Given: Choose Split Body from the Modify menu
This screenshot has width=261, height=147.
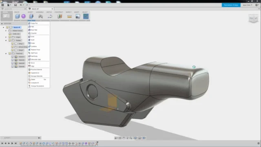Looking at the screenshot, I should pos(39,56).
